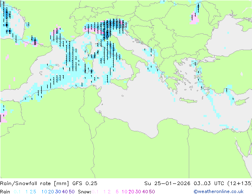Pick the Snow legend 5 value

coord(117,192)
